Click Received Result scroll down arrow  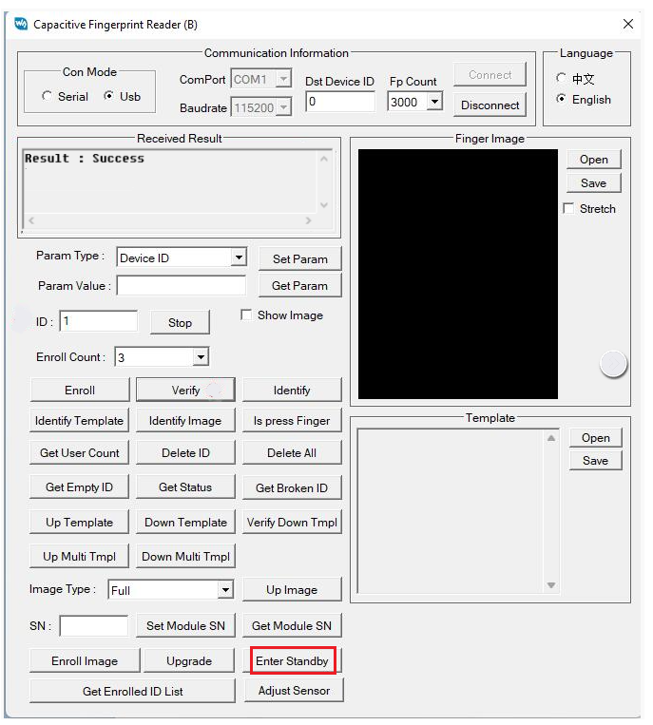coord(324,205)
